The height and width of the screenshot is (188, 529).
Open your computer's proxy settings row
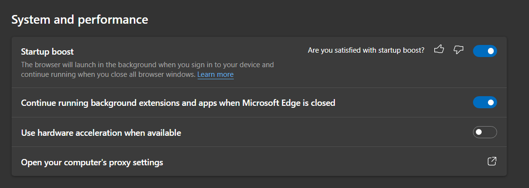click(259, 161)
